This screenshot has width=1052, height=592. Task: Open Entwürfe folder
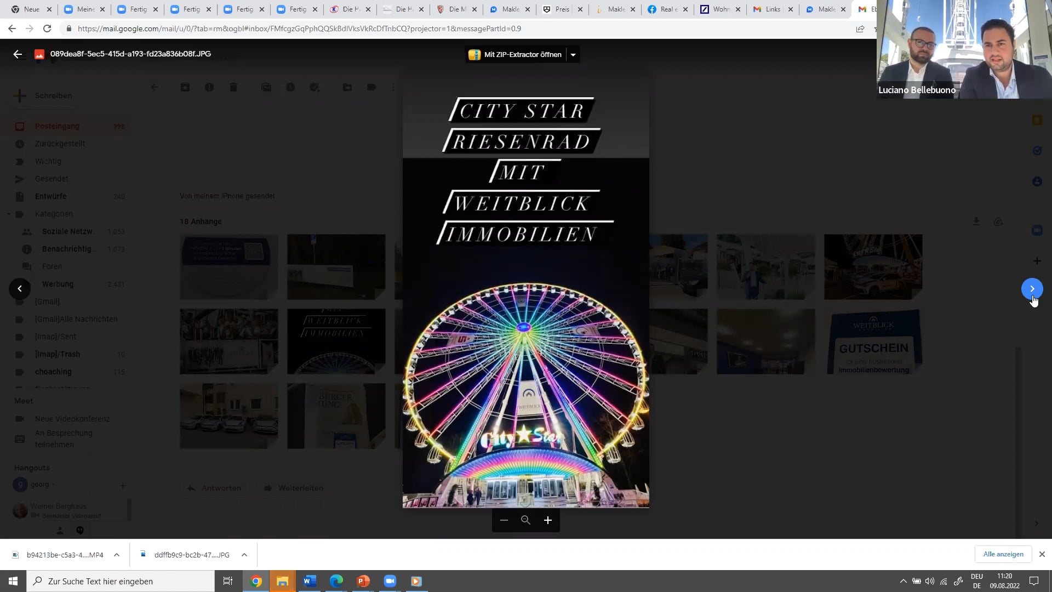[66, 196]
